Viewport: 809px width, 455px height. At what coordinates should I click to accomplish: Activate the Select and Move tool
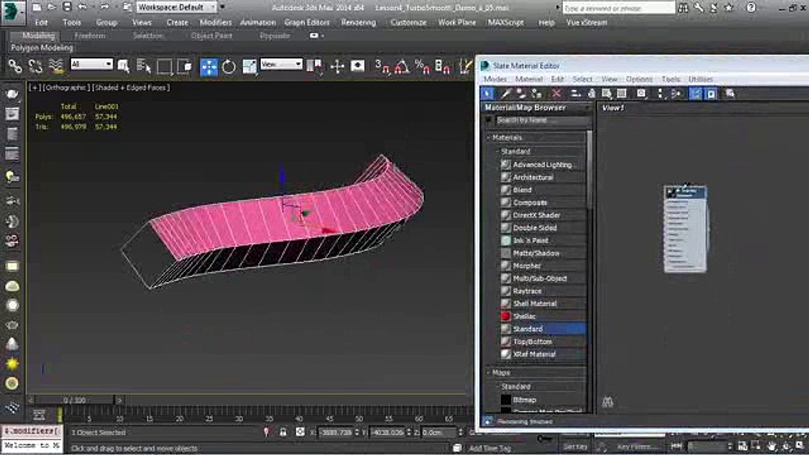tap(209, 66)
